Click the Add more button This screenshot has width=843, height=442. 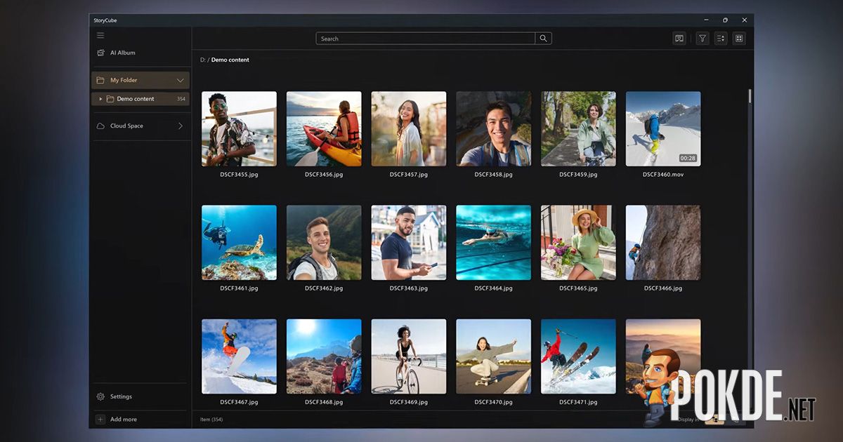point(140,420)
